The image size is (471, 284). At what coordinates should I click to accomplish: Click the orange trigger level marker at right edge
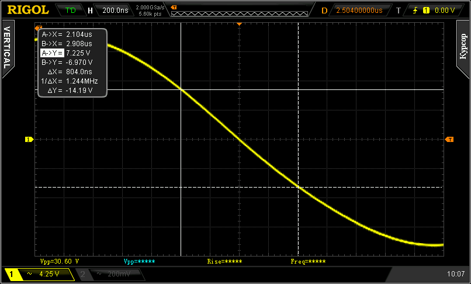(449, 140)
